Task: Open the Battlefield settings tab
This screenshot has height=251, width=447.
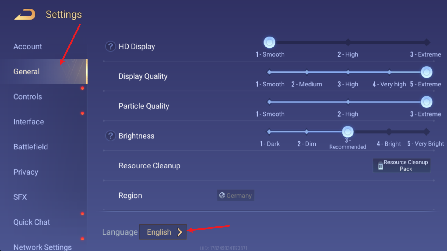Action: (30, 147)
